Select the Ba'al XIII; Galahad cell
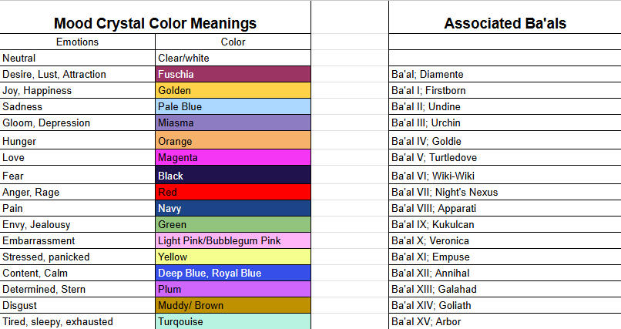 505,289
